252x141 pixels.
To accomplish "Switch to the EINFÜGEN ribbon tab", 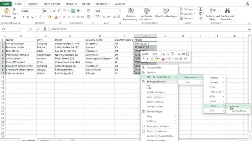I will click(33, 4).
